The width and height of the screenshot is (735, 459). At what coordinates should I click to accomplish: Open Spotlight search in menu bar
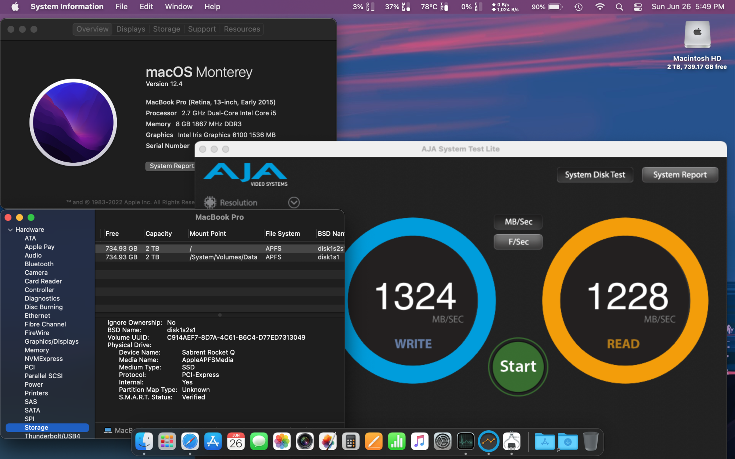click(x=619, y=7)
